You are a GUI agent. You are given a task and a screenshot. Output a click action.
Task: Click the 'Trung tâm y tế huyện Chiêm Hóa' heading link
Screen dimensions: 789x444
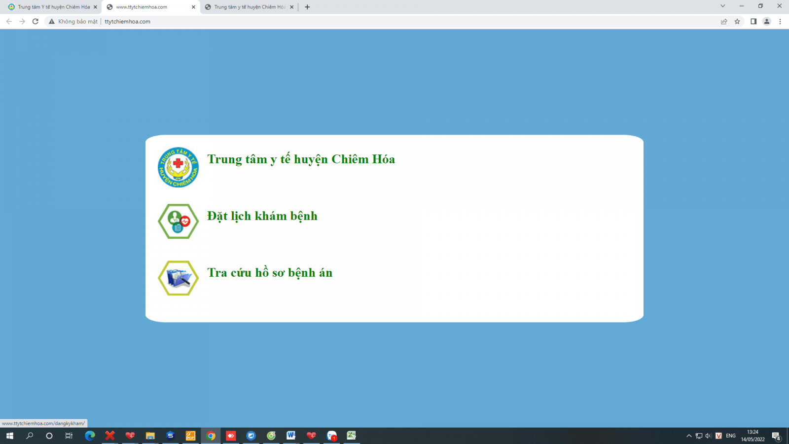click(x=301, y=159)
